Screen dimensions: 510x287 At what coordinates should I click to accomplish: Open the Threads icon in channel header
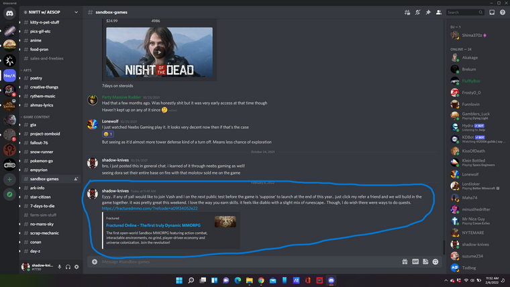pyautogui.click(x=407, y=12)
